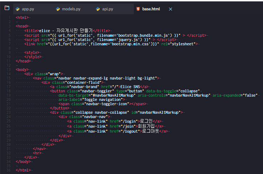Click line number 25 in the gutter

click(x=9, y=121)
